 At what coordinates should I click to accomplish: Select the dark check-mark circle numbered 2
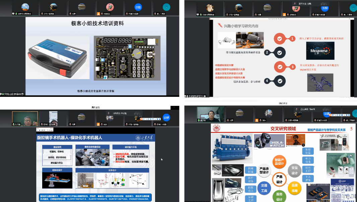point(280,52)
